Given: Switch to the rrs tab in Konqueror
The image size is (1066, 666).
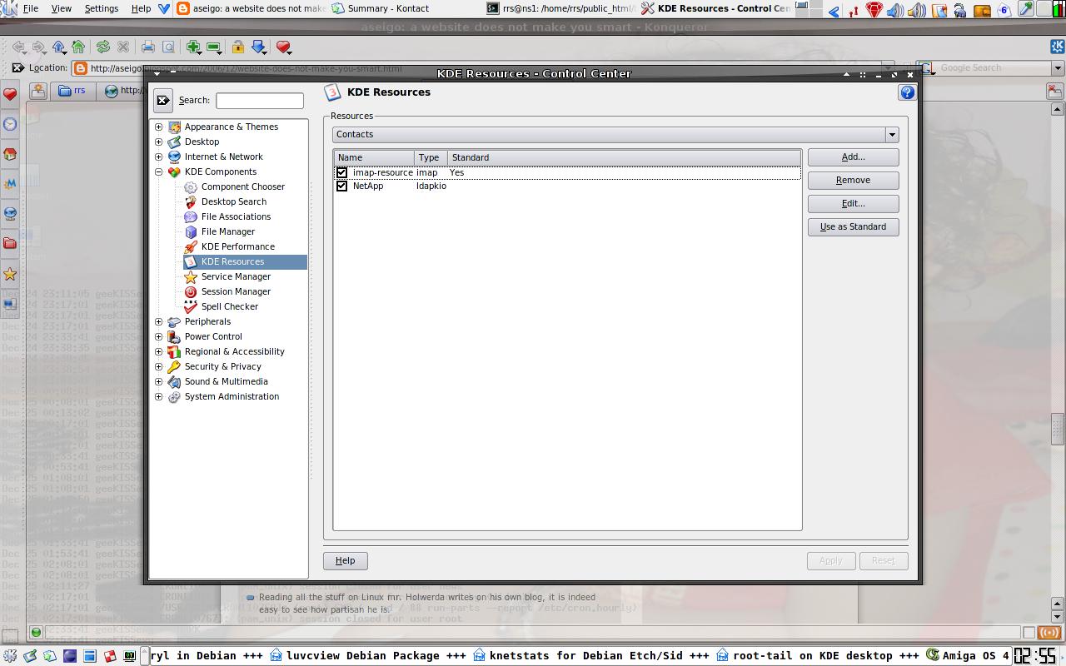Looking at the screenshot, I should coord(73,91).
